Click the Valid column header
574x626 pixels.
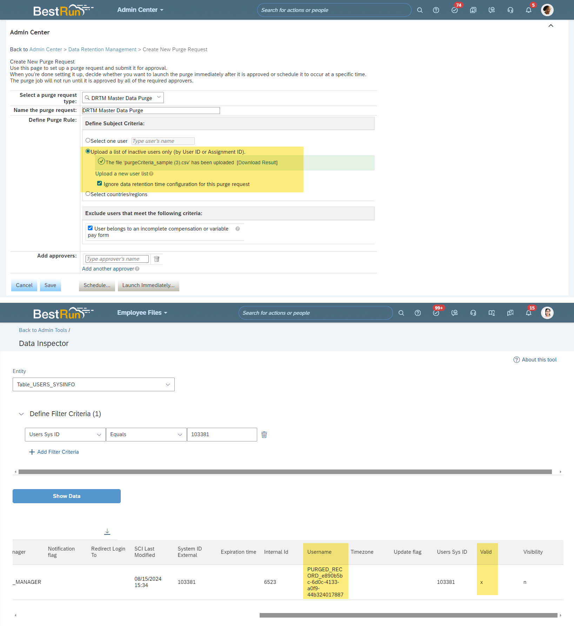coord(486,552)
